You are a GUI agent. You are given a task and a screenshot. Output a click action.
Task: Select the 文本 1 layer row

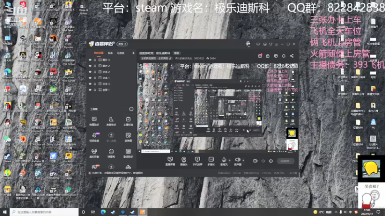112,78
